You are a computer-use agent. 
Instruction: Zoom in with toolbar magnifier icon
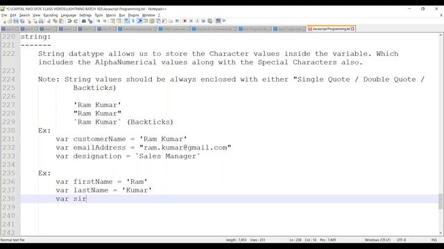pos(99,21)
